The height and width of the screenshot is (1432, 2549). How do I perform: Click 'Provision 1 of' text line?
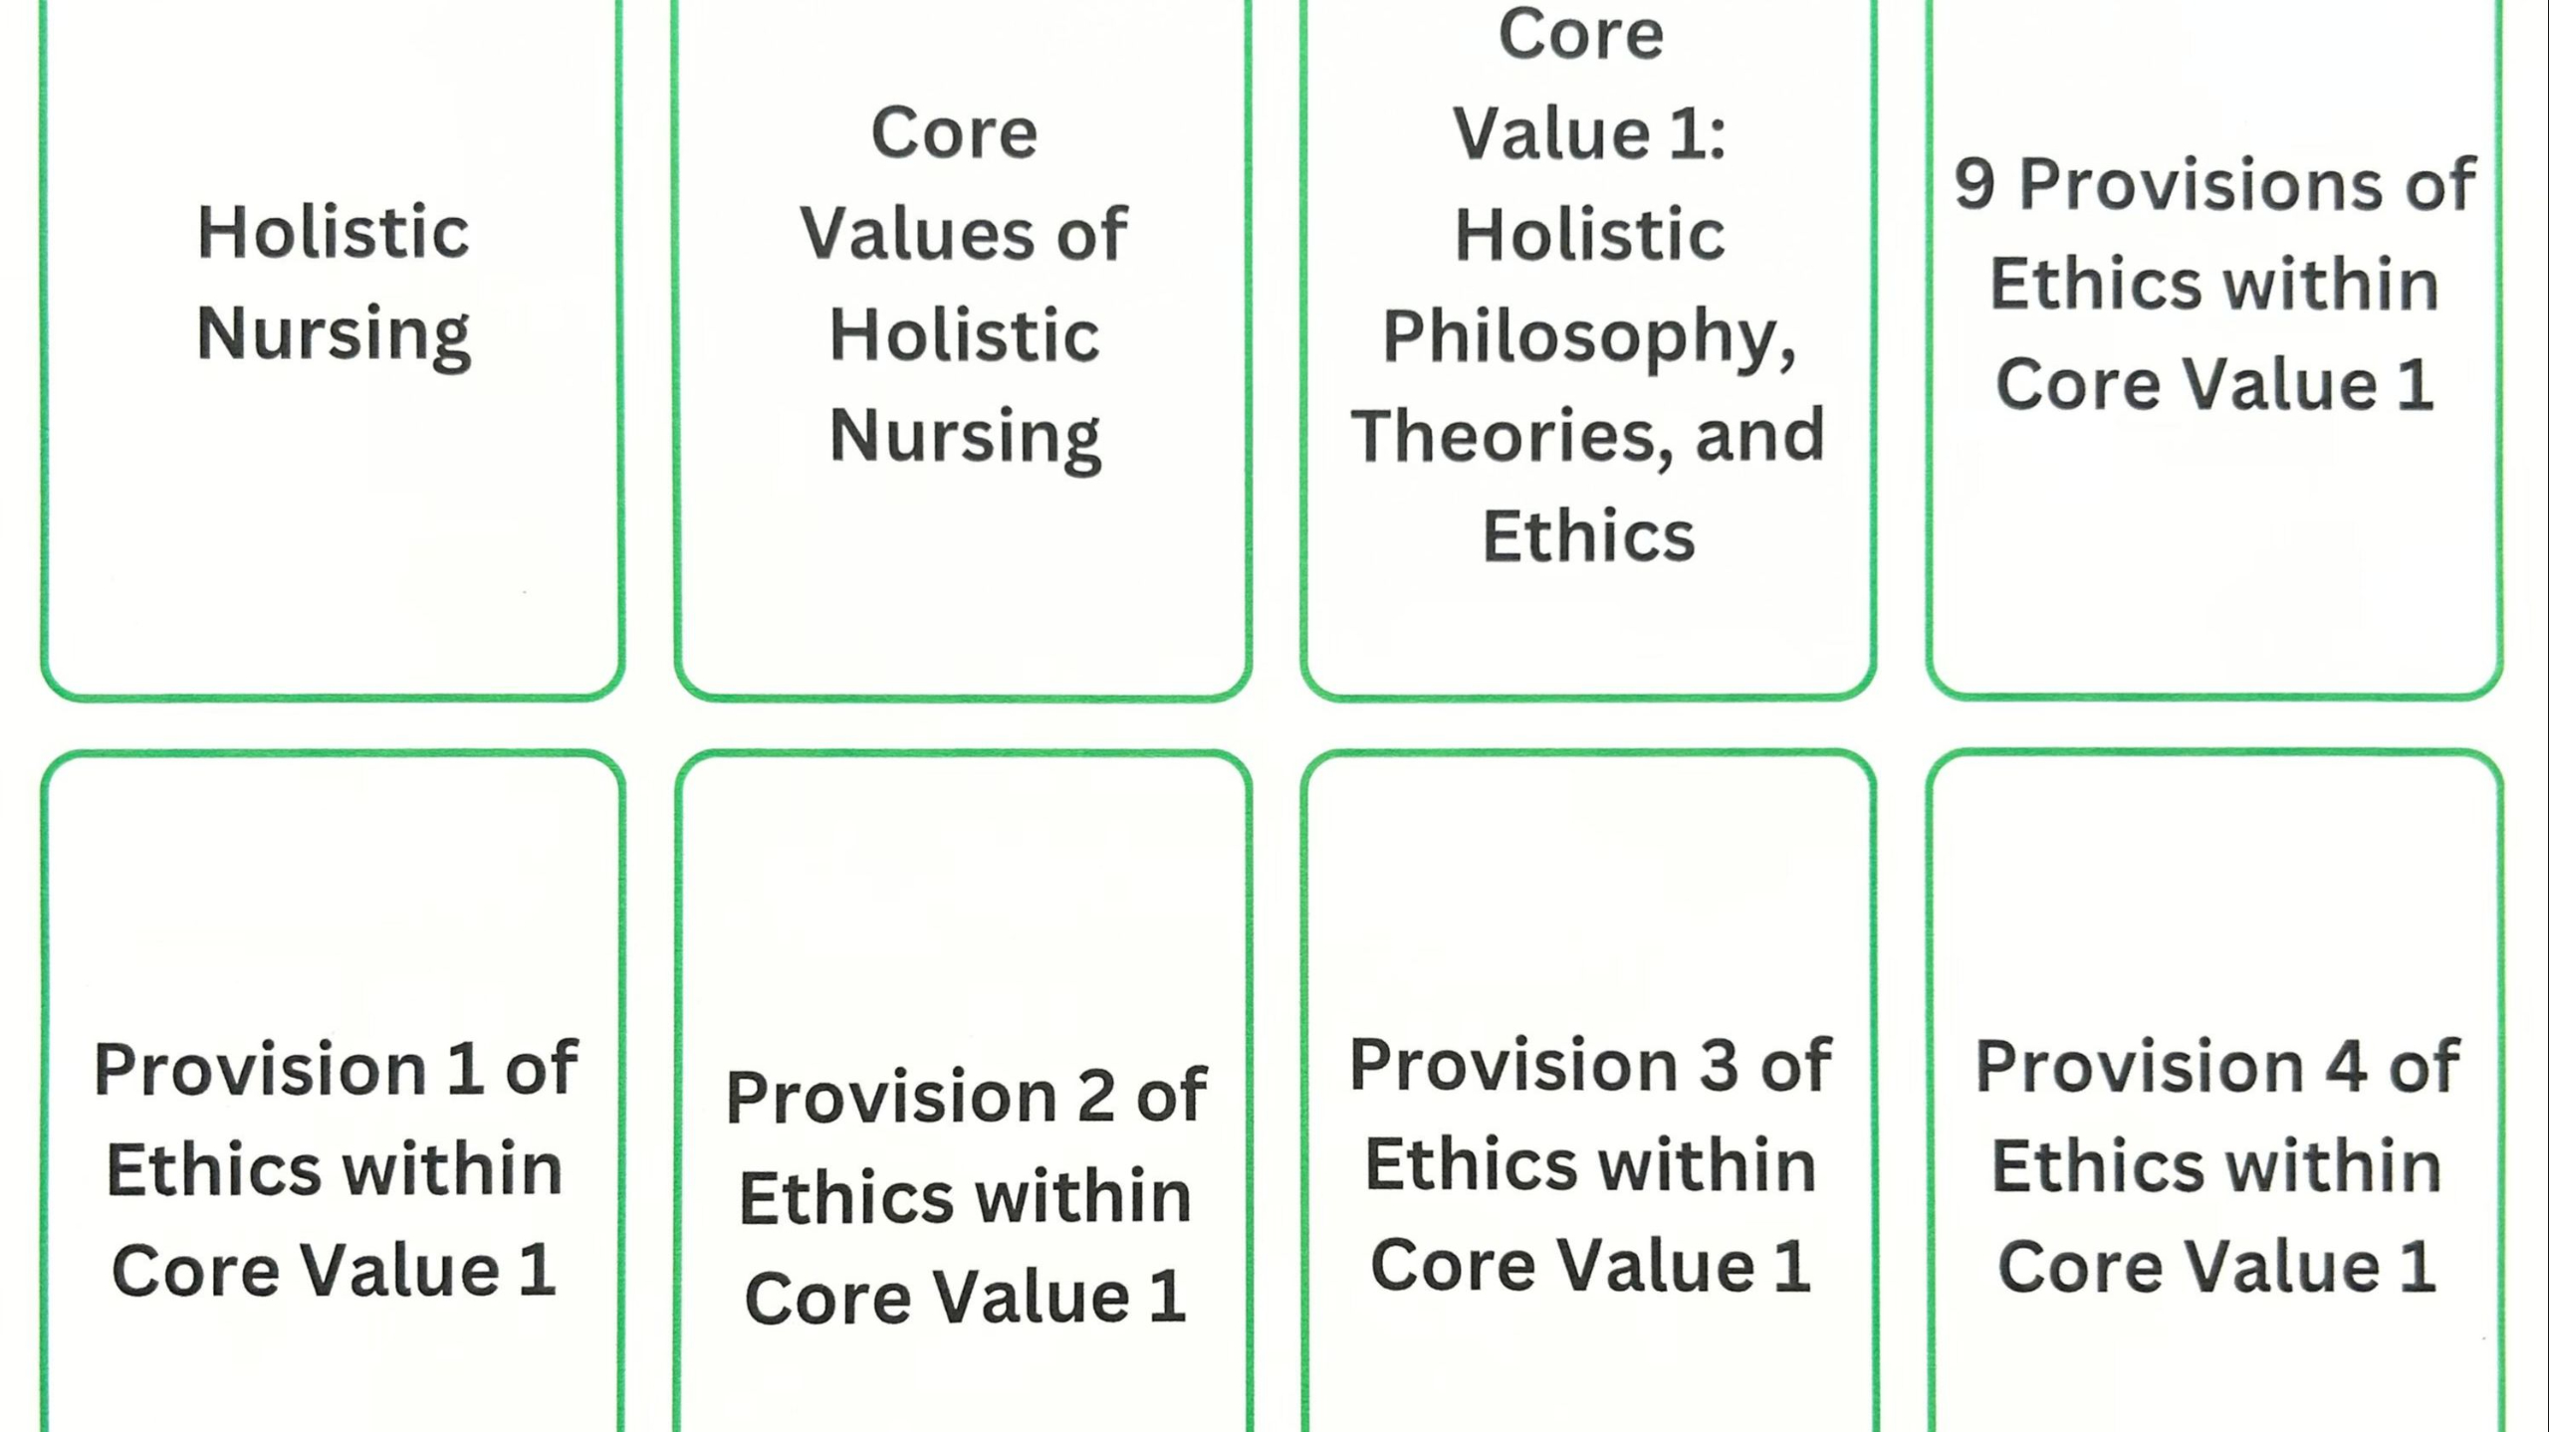pyautogui.click(x=336, y=1070)
